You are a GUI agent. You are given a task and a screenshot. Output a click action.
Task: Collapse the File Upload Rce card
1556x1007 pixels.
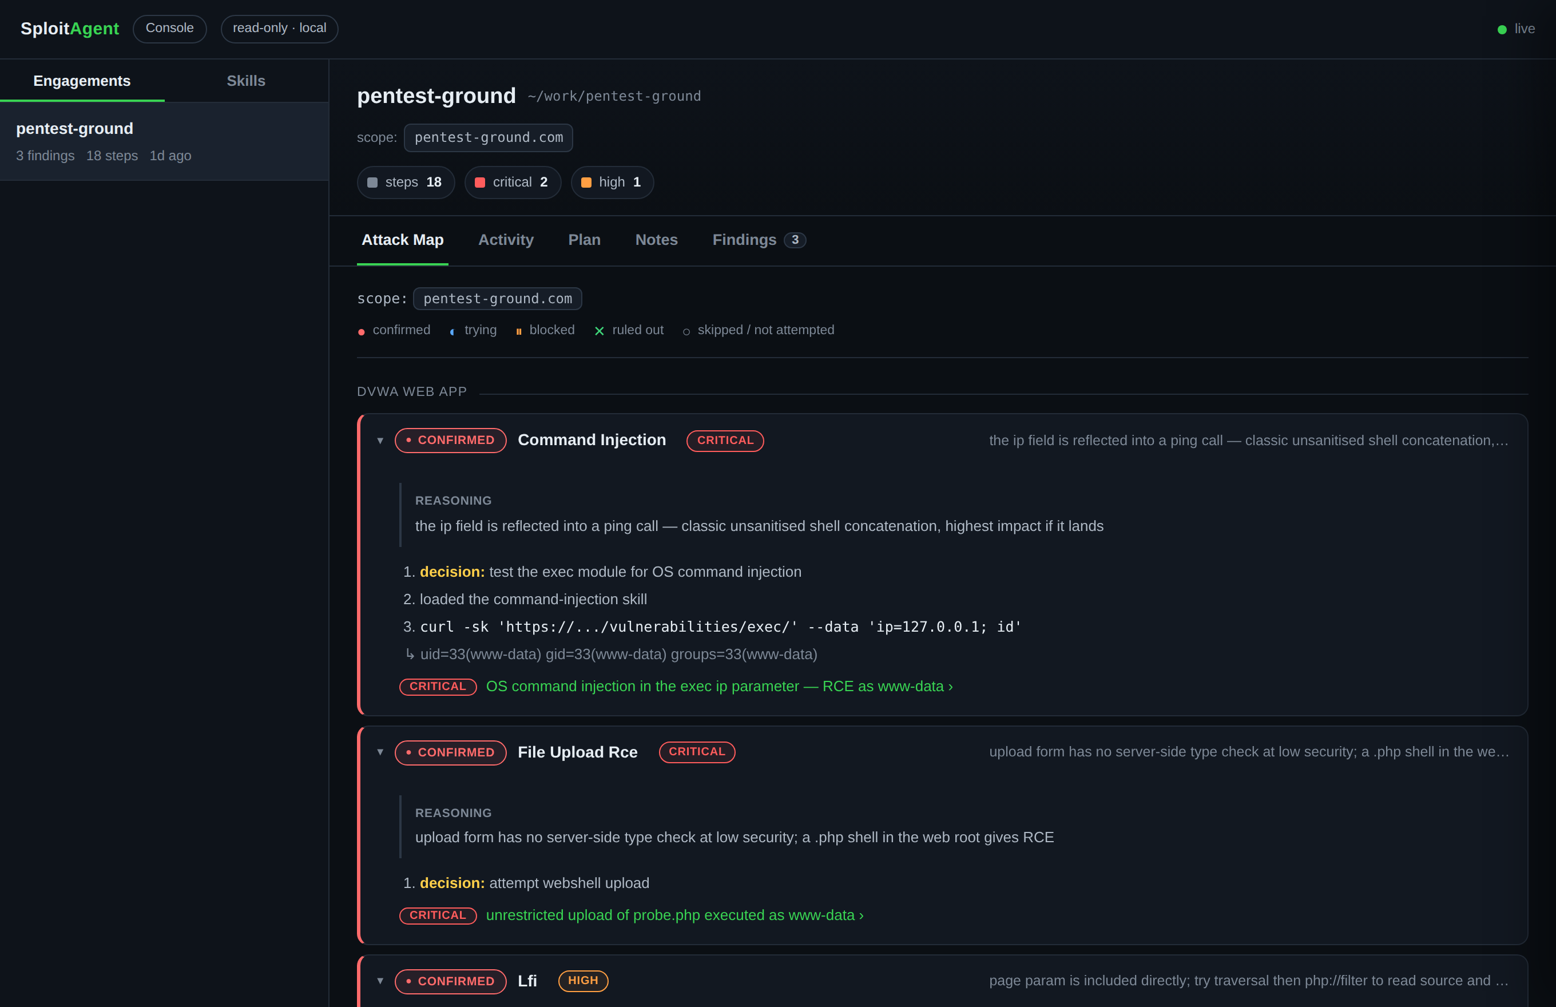coord(380,752)
